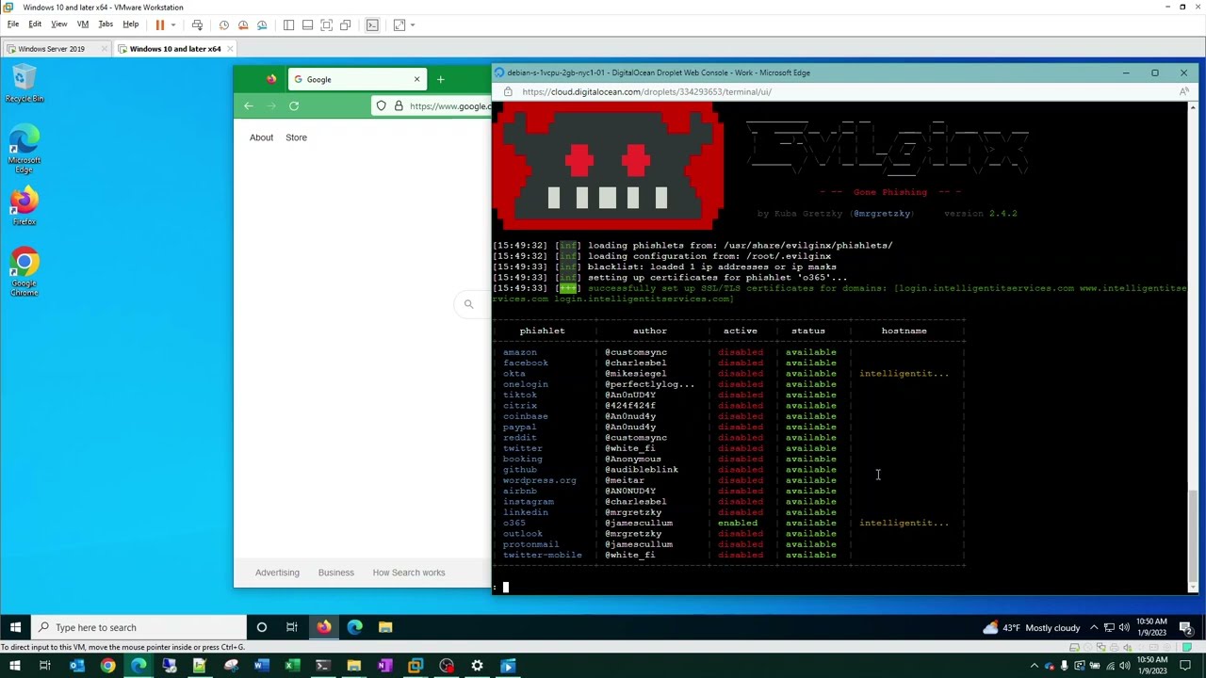Open the snapshot manager icon
Screen dimensions: 1206x678
(x=262, y=24)
